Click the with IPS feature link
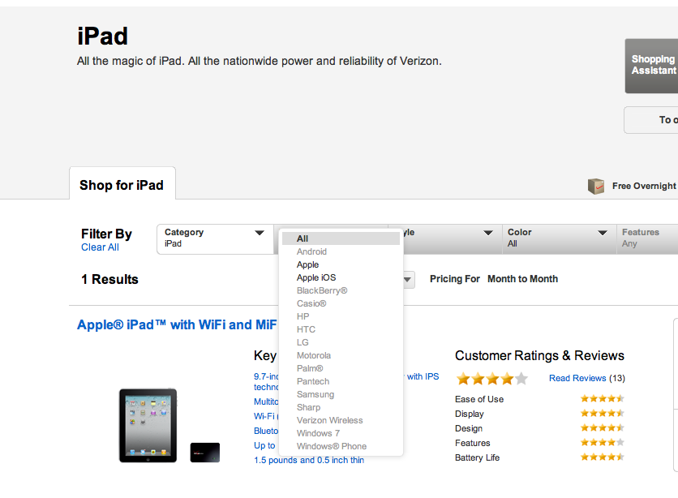Viewport: 678px width, 498px height. coord(423,376)
